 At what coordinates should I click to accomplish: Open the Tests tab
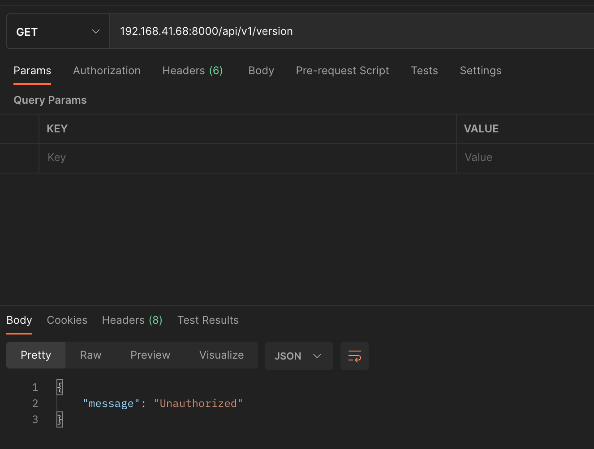point(424,71)
